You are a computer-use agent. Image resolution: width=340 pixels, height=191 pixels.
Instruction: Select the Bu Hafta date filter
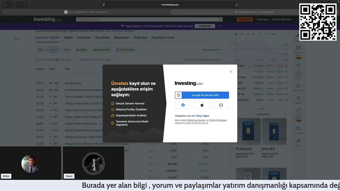[81, 50]
